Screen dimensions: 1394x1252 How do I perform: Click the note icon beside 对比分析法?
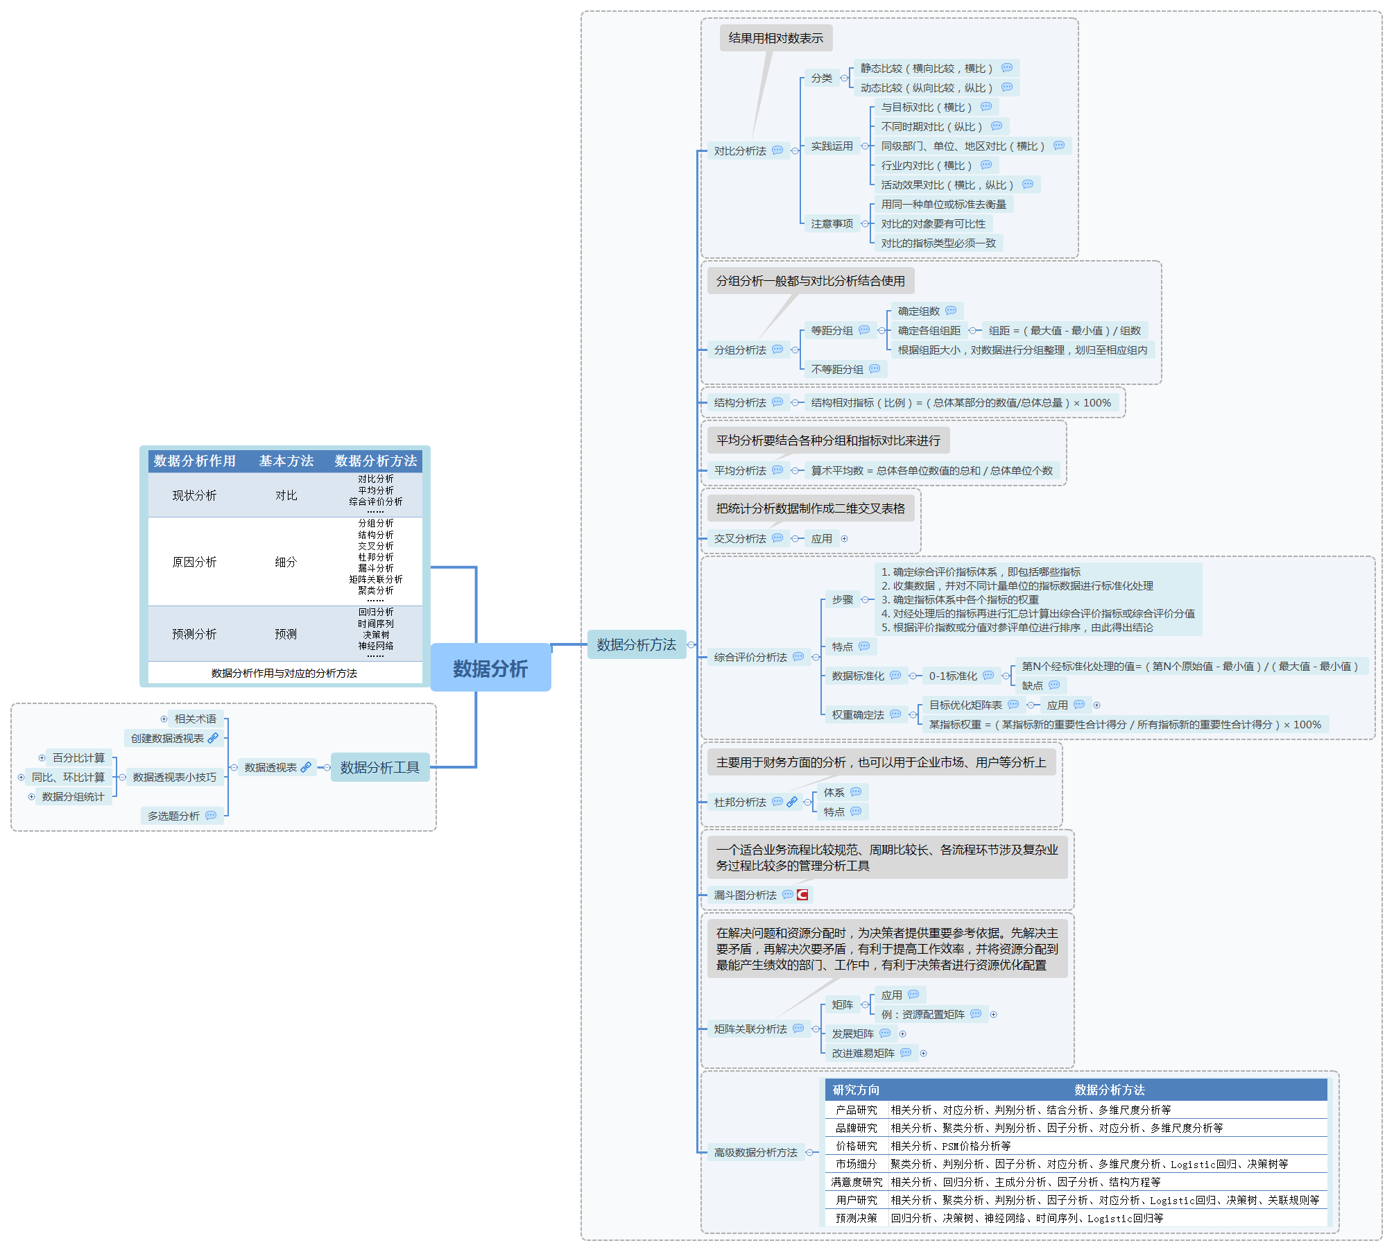[777, 151]
